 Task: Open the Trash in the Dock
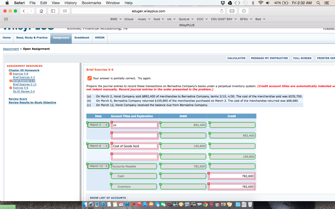click(250, 204)
